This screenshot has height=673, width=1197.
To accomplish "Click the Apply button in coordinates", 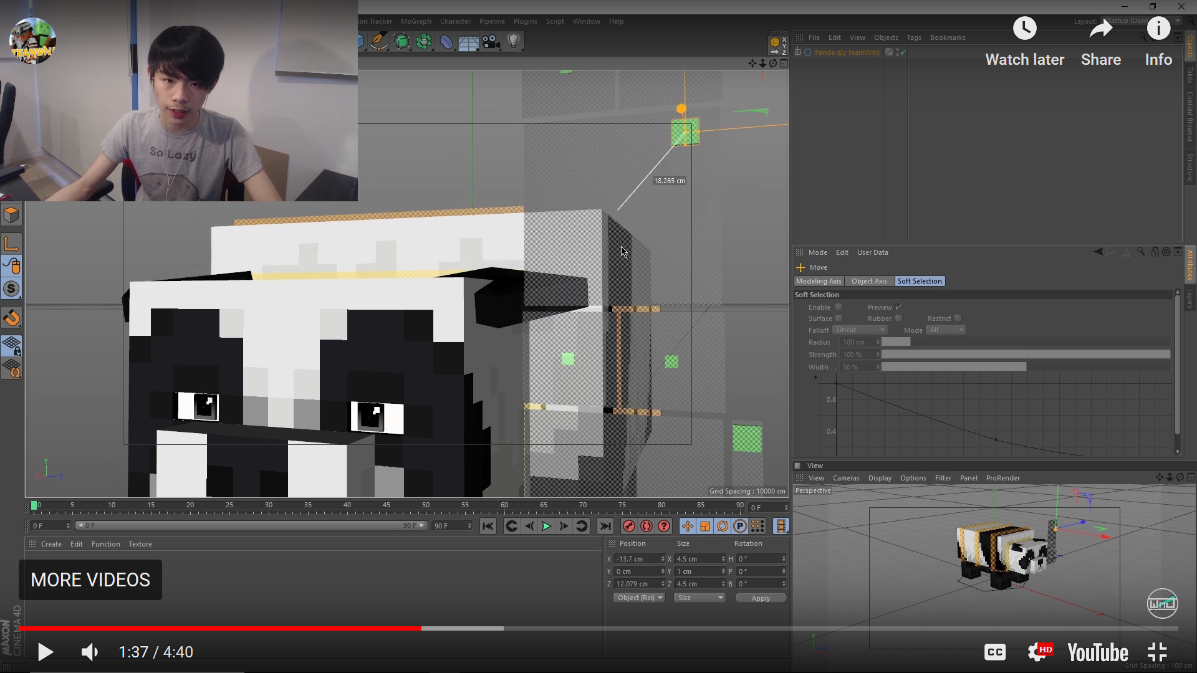I will click(x=761, y=598).
